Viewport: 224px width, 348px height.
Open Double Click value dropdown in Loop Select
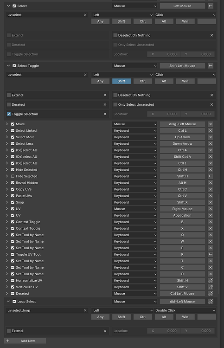click(185, 310)
